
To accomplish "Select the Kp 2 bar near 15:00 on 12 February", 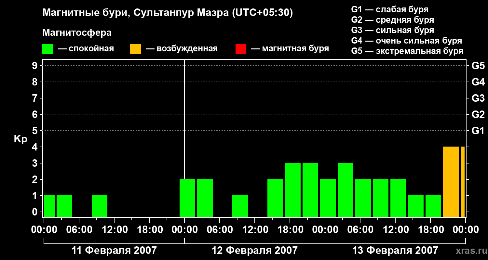I will click(275, 198).
